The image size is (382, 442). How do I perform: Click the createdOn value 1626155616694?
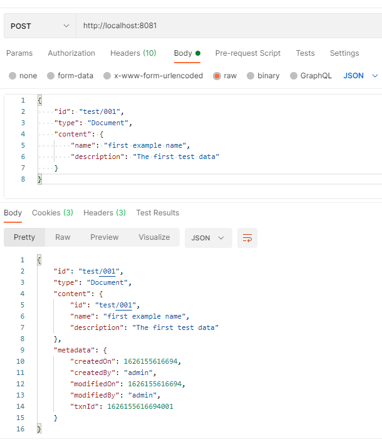[150, 361]
